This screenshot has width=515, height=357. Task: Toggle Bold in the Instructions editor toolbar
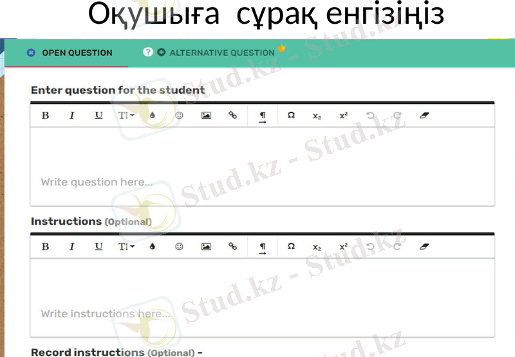(x=45, y=247)
